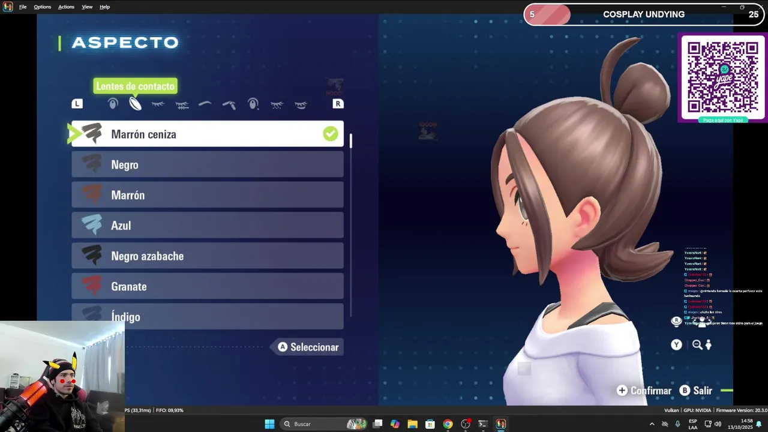This screenshot has width=768, height=432.
Task: Click the color list scrollbar
Action: [x=350, y=225]
